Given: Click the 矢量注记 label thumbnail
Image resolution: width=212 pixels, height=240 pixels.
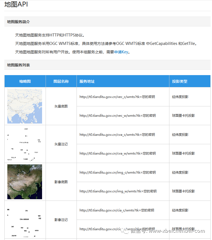Looking at the screenshot, I should pos(25,144).
